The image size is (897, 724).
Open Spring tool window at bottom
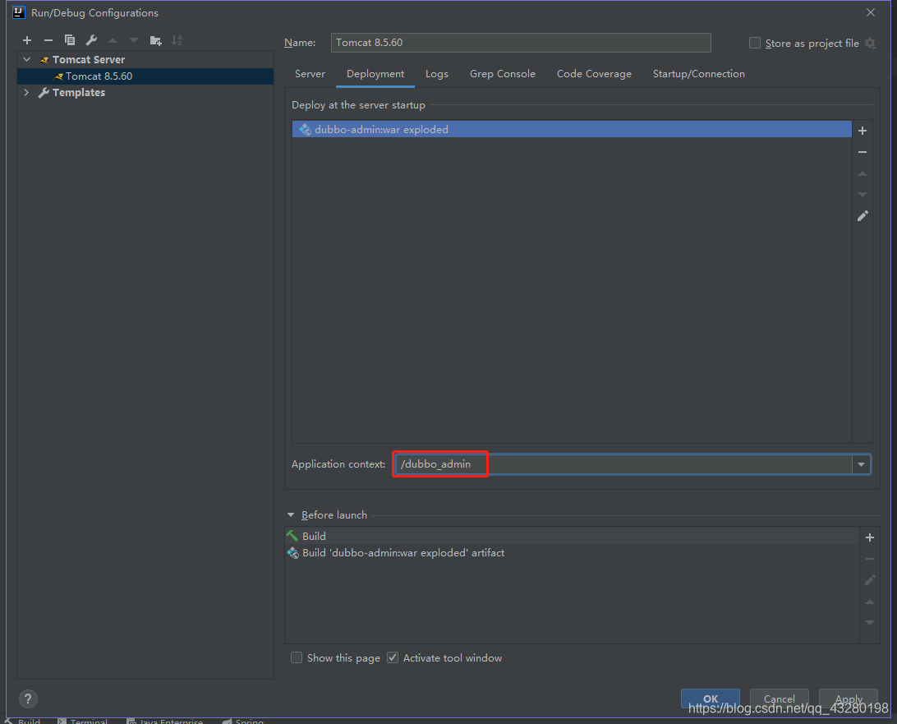[243, 722]
